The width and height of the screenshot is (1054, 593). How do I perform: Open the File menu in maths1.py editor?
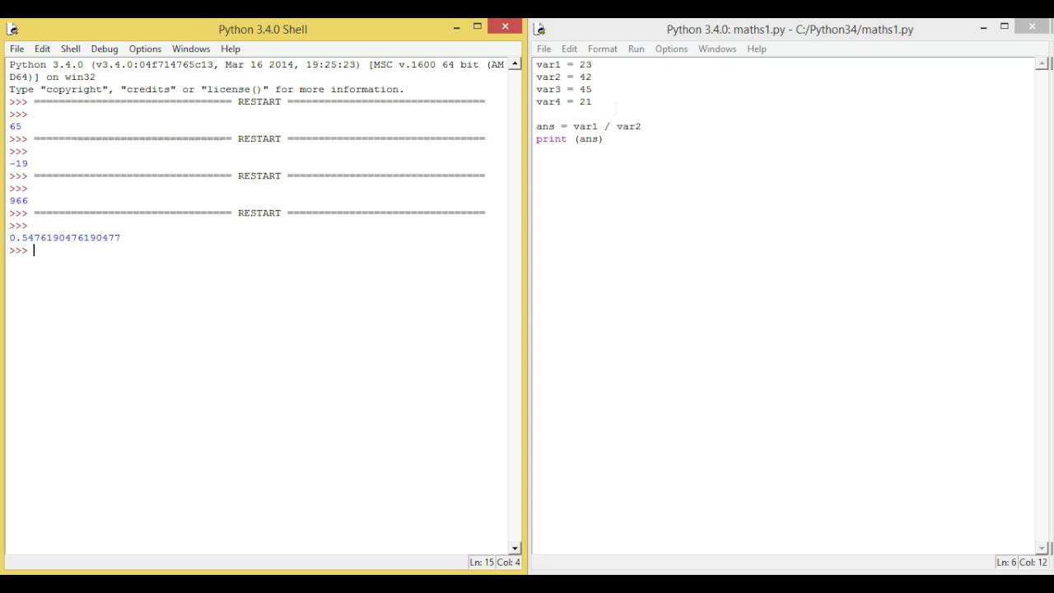[x=543, y=49]
